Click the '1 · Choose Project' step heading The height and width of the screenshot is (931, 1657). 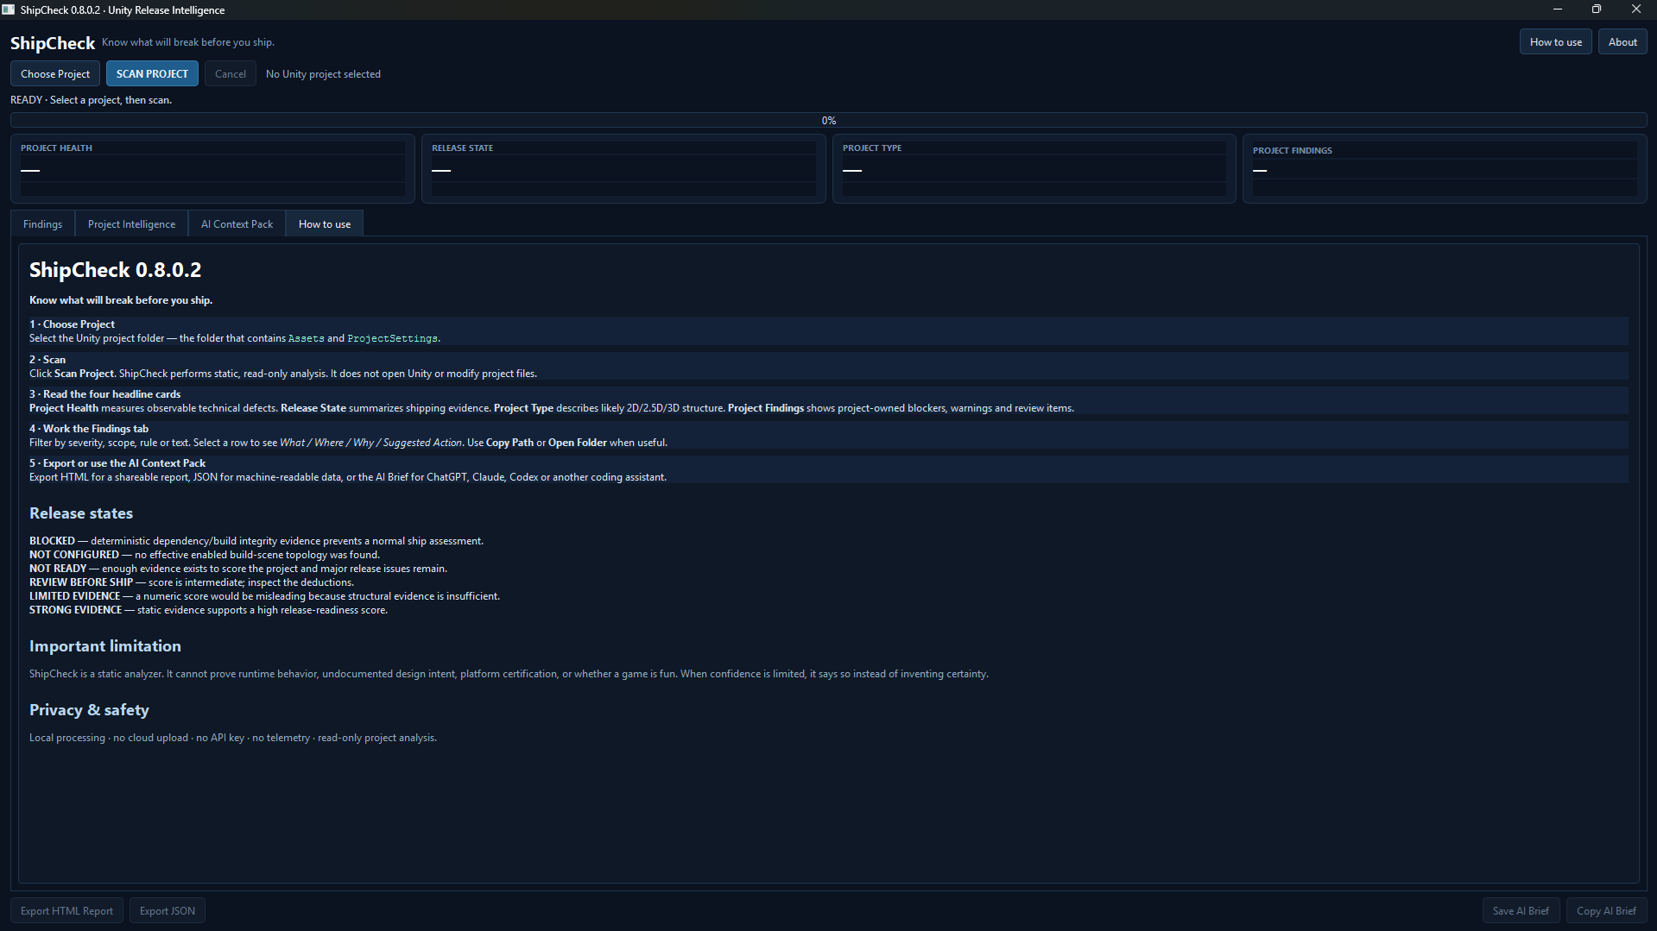[x=72, y=324]
